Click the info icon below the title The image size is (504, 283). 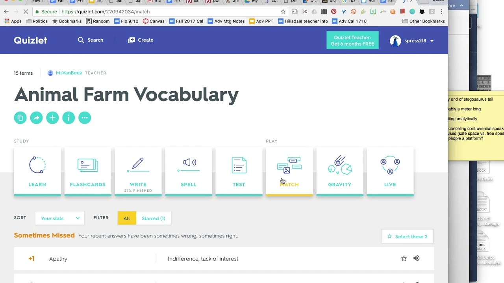[x=69, y=118]
